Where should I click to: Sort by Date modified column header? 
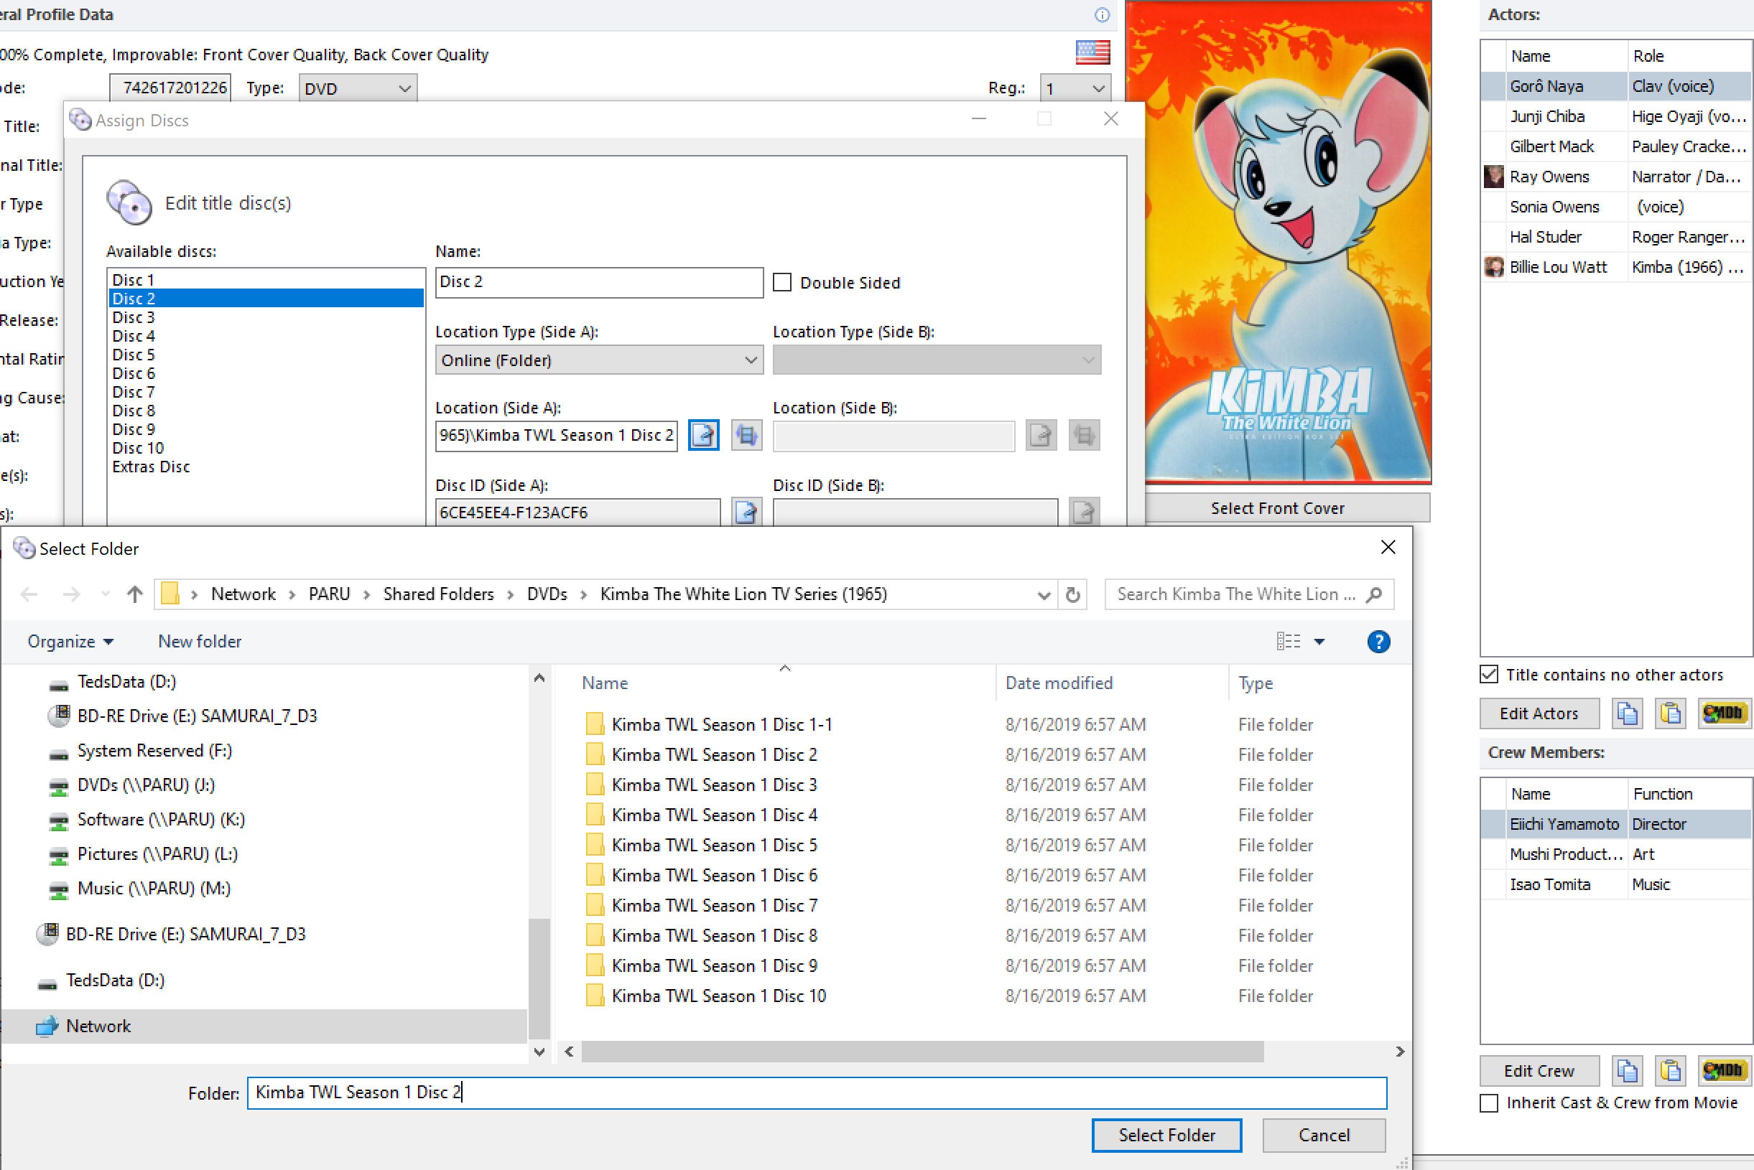click(1111, 683)
